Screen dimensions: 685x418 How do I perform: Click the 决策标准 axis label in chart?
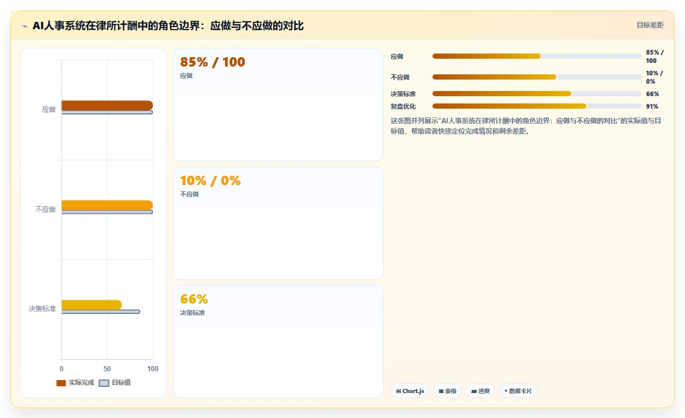(42, 309)
